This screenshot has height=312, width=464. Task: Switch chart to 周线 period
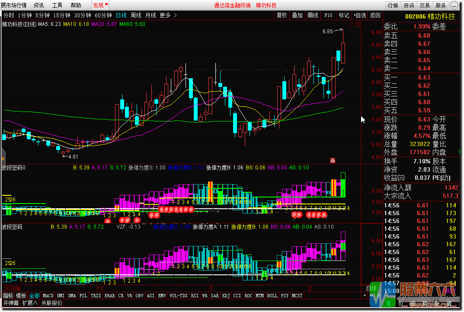point(136,15)
